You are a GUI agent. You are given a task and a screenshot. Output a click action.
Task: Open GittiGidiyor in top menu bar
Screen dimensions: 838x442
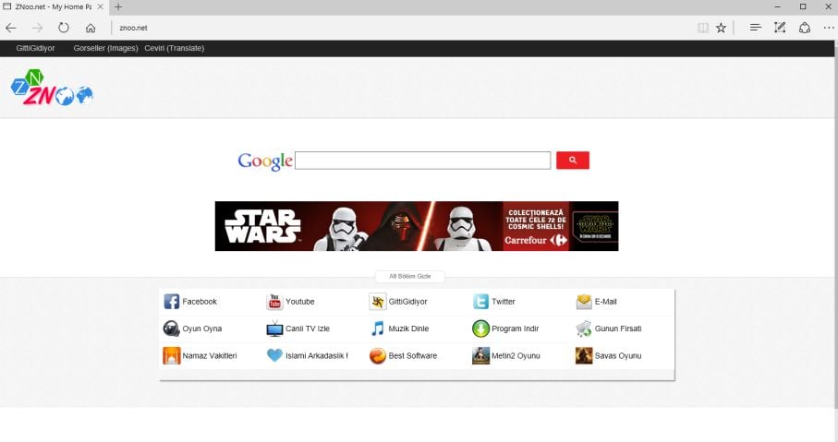click(35, 48)
